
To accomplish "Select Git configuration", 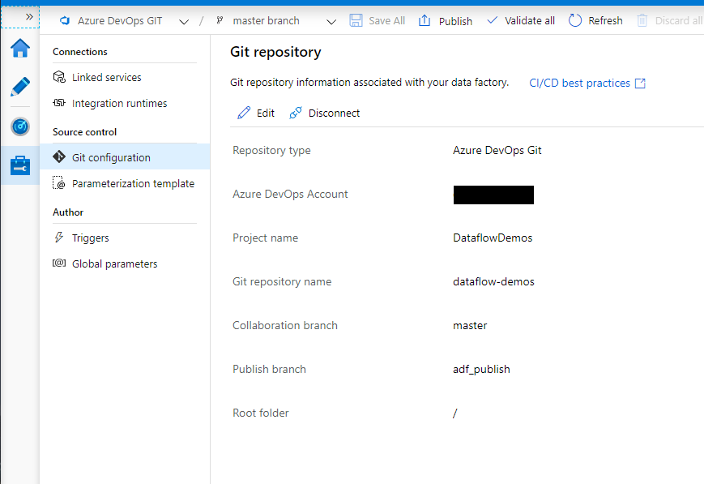I will point(125,157).
